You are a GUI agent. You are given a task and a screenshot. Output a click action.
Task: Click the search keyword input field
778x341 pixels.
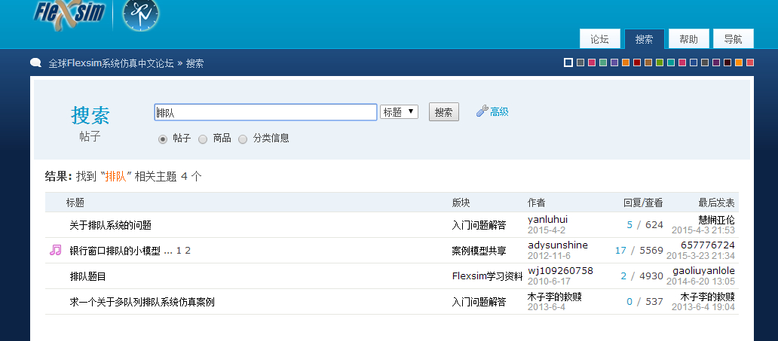pyautogui.click(x=266, y=112)
